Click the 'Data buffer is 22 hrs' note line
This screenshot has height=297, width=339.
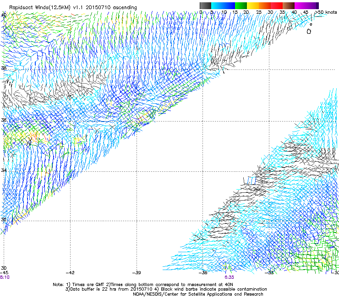[x=166, y=289]
